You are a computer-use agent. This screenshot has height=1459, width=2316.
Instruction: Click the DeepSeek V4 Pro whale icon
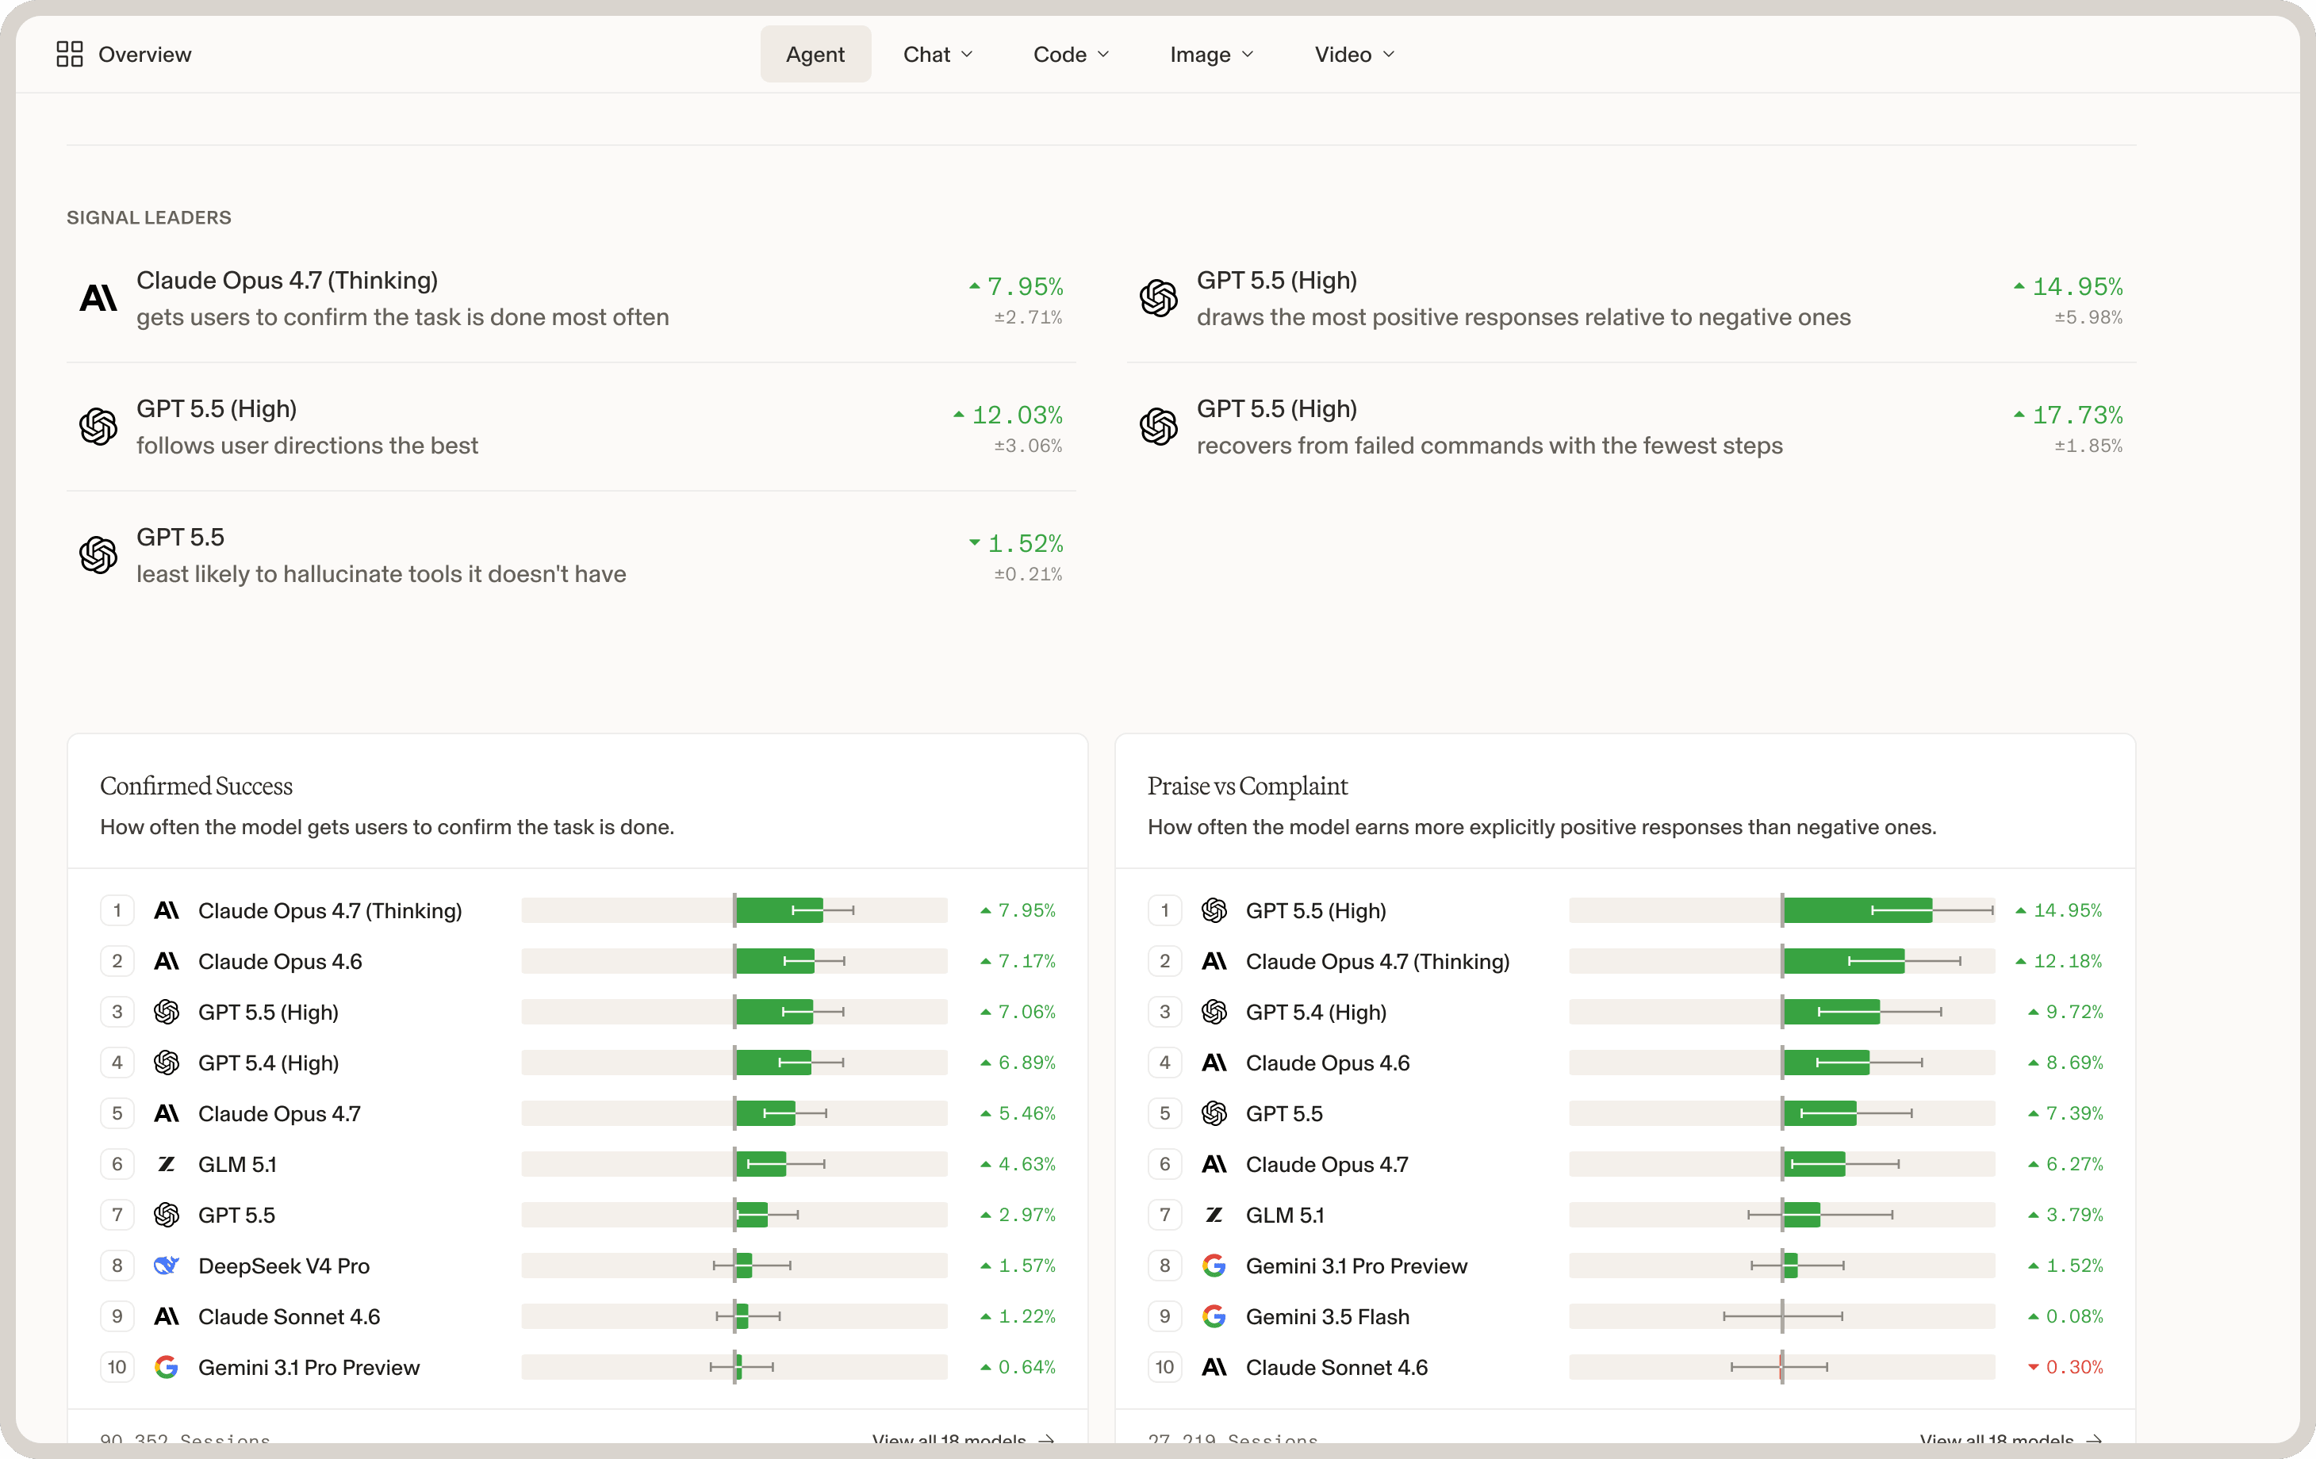tap(167, 1266)
